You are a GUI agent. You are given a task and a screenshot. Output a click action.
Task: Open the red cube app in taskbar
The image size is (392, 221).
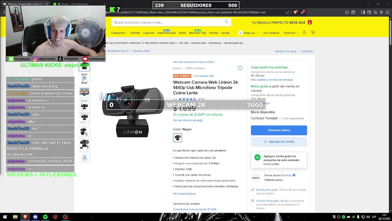[55, 217]
